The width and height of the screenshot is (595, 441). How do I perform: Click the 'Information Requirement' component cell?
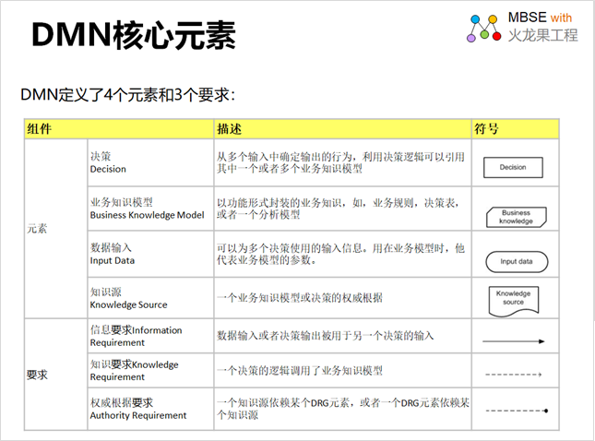[150, 336]
